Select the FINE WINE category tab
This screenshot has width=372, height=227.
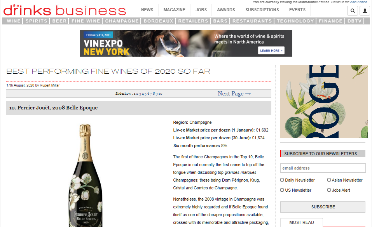86,21
